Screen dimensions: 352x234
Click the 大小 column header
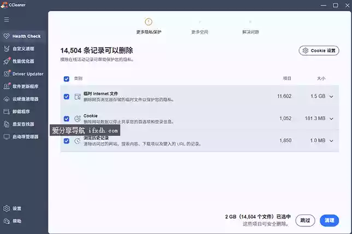[x=321, y=79]
